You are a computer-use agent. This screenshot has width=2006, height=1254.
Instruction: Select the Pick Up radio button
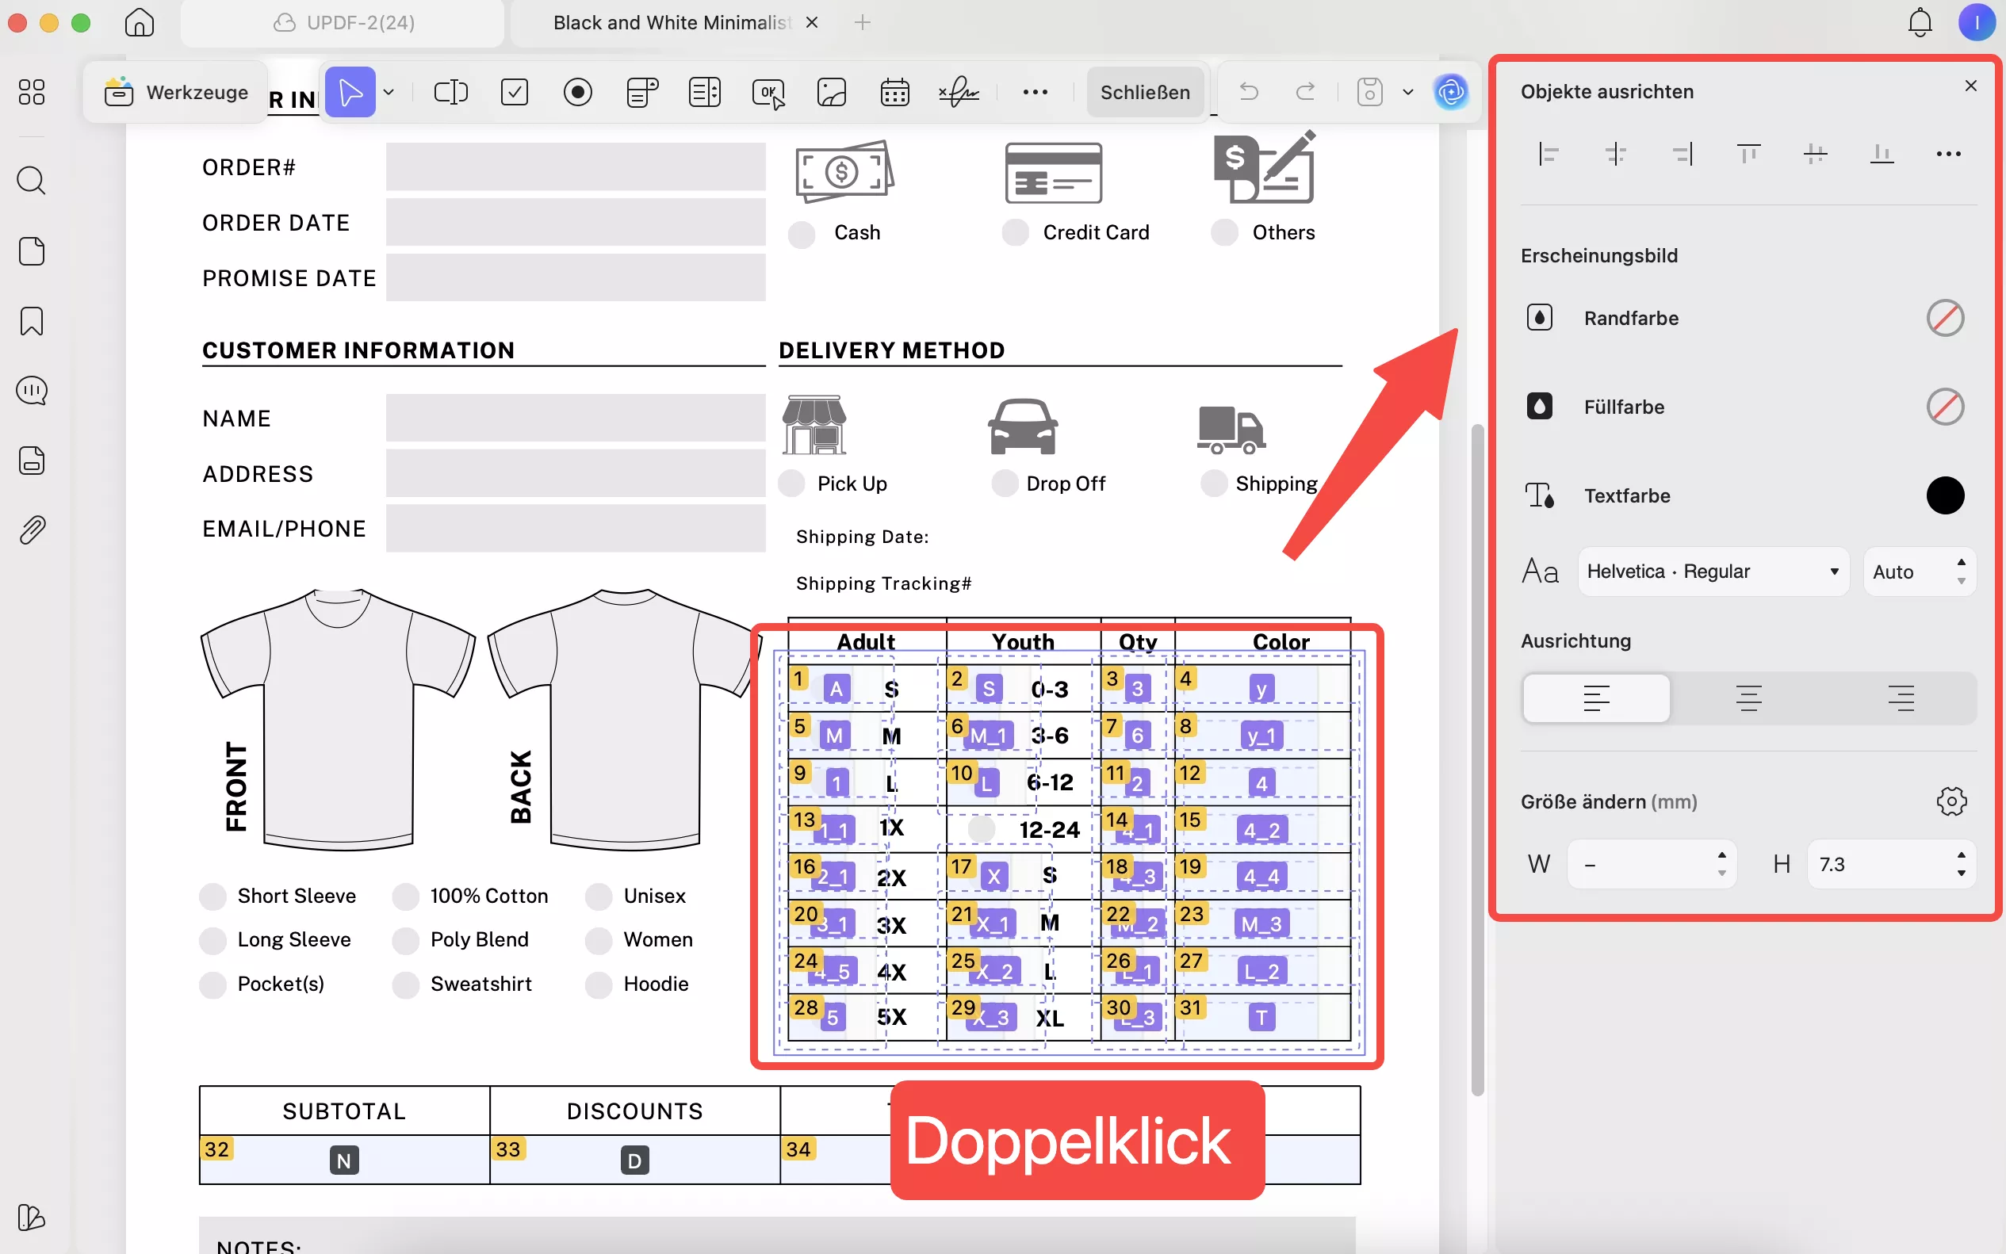[791, 484]
